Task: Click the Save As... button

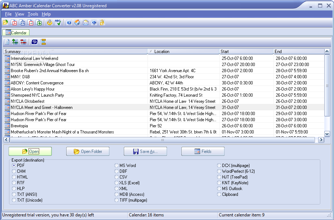Action: pos(145,151)
